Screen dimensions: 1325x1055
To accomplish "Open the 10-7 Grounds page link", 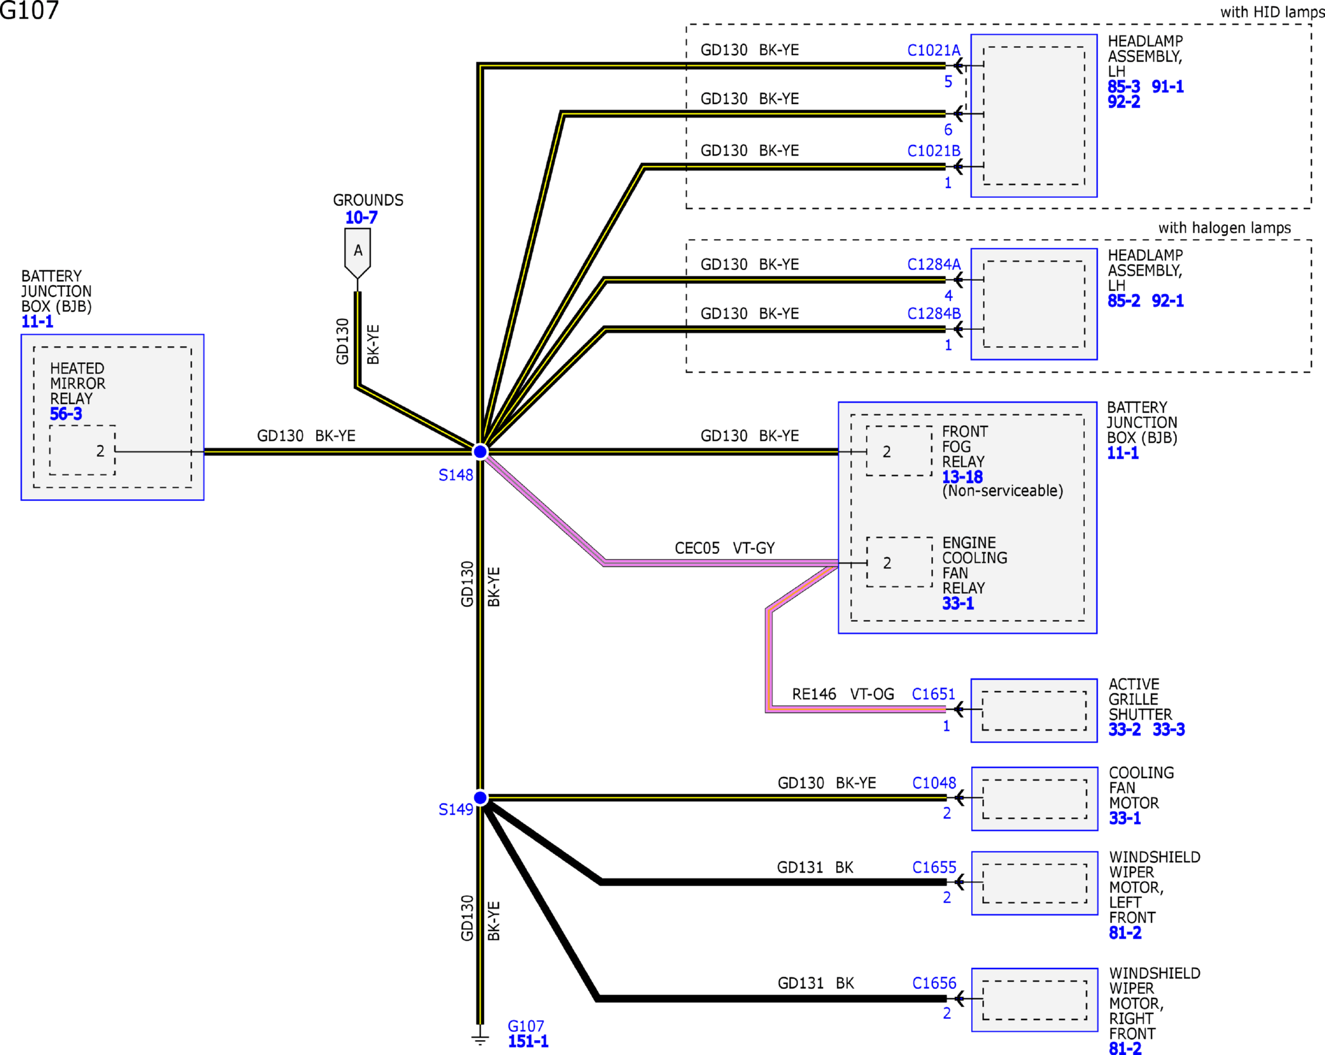I will (x=361, y=218).
